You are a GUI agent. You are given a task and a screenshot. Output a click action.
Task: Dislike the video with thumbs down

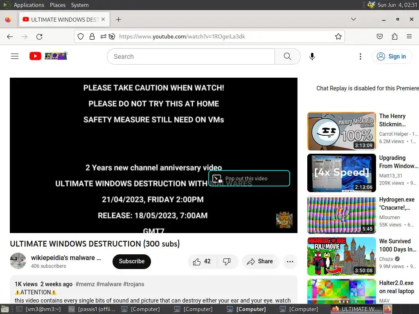point(227,261)
